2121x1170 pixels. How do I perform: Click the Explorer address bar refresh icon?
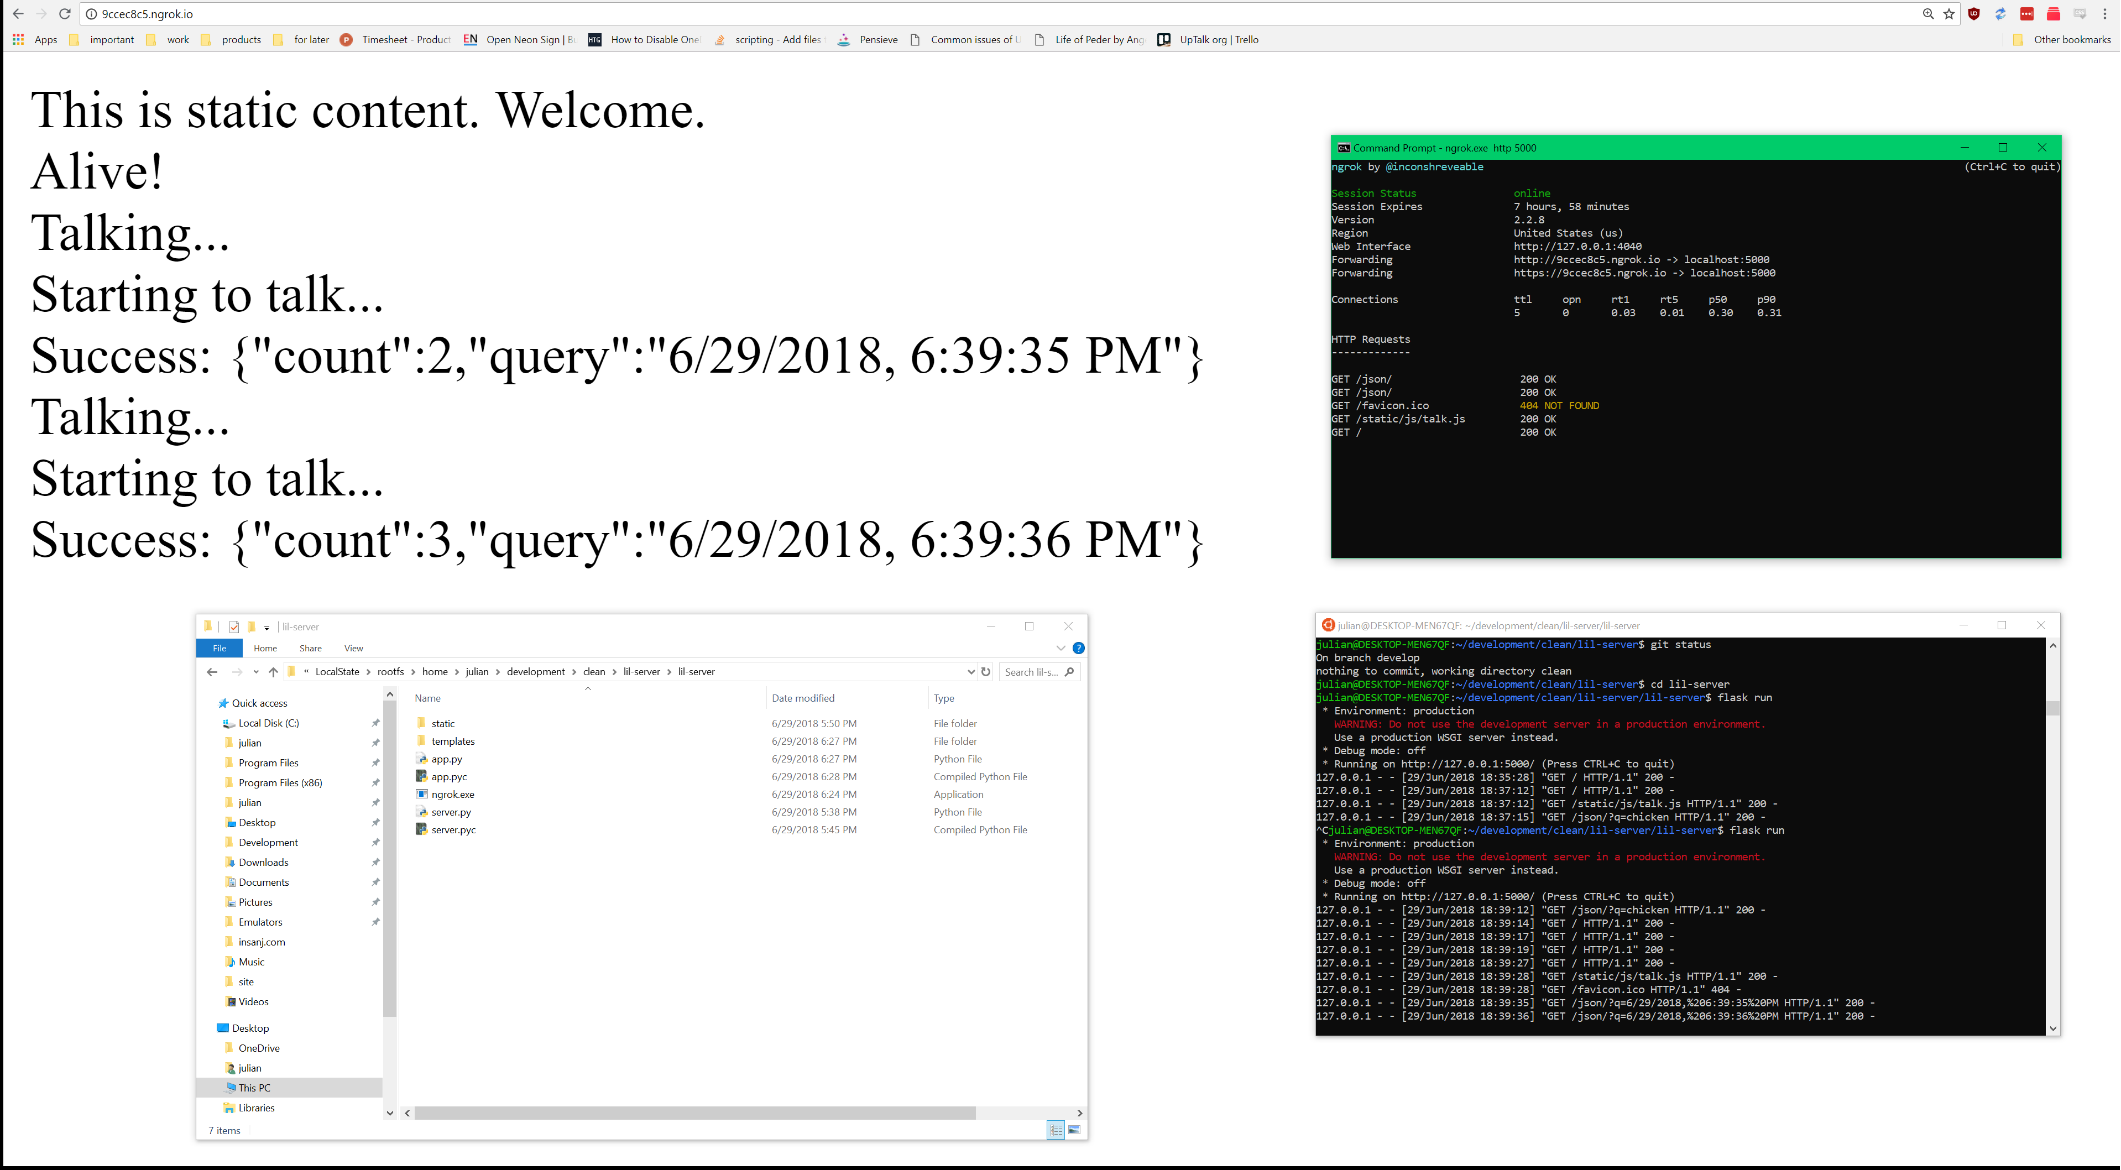click(985, 672)
